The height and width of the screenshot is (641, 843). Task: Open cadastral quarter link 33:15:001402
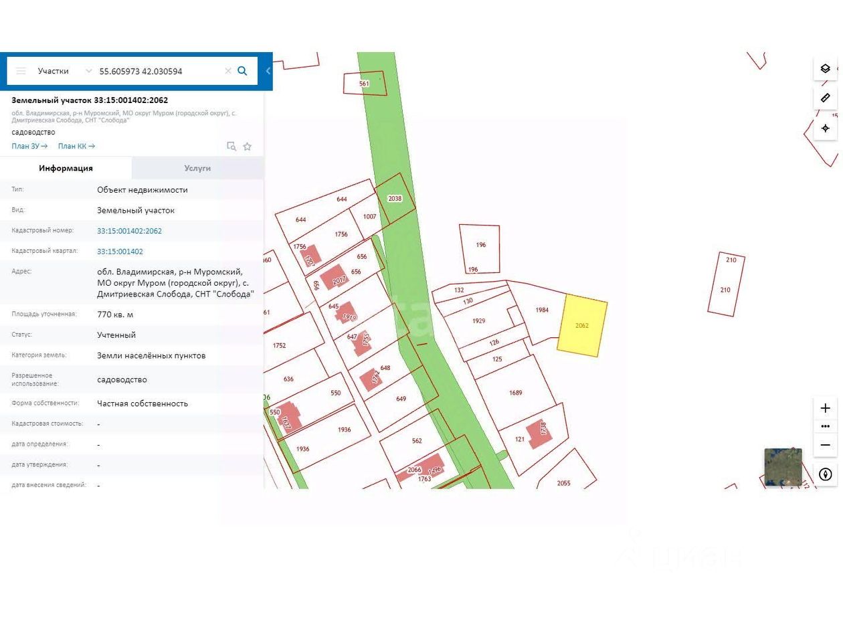click(x=120, y=252)
